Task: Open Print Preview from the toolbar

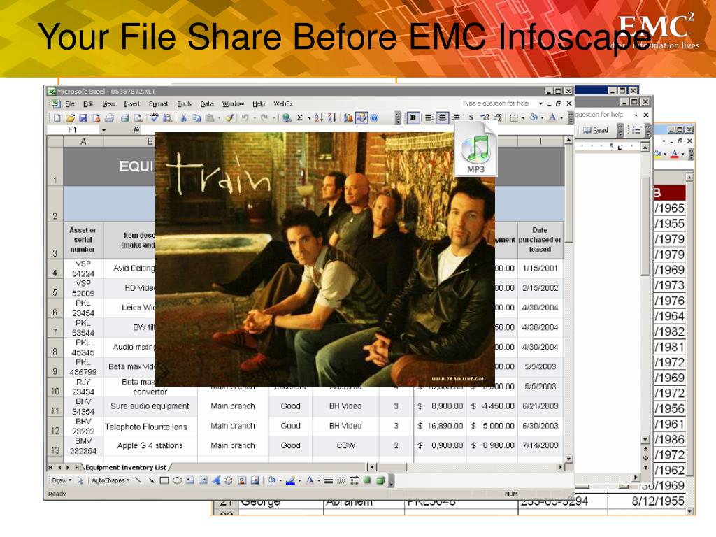Action: (x=138, y=117)
